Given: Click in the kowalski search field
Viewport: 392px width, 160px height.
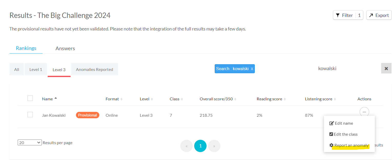Looking at the screenshot, I should coord(327,69).
